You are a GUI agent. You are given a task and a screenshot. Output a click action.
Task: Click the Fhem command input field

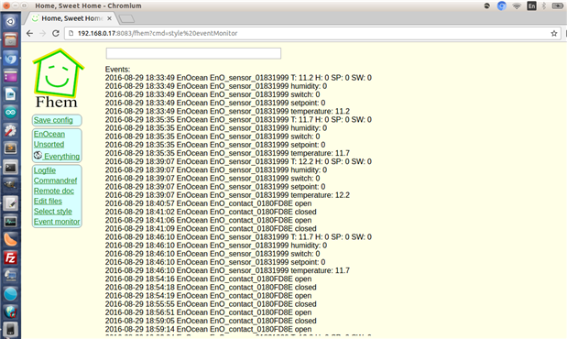pyautogui.click(x=193, y=53)
